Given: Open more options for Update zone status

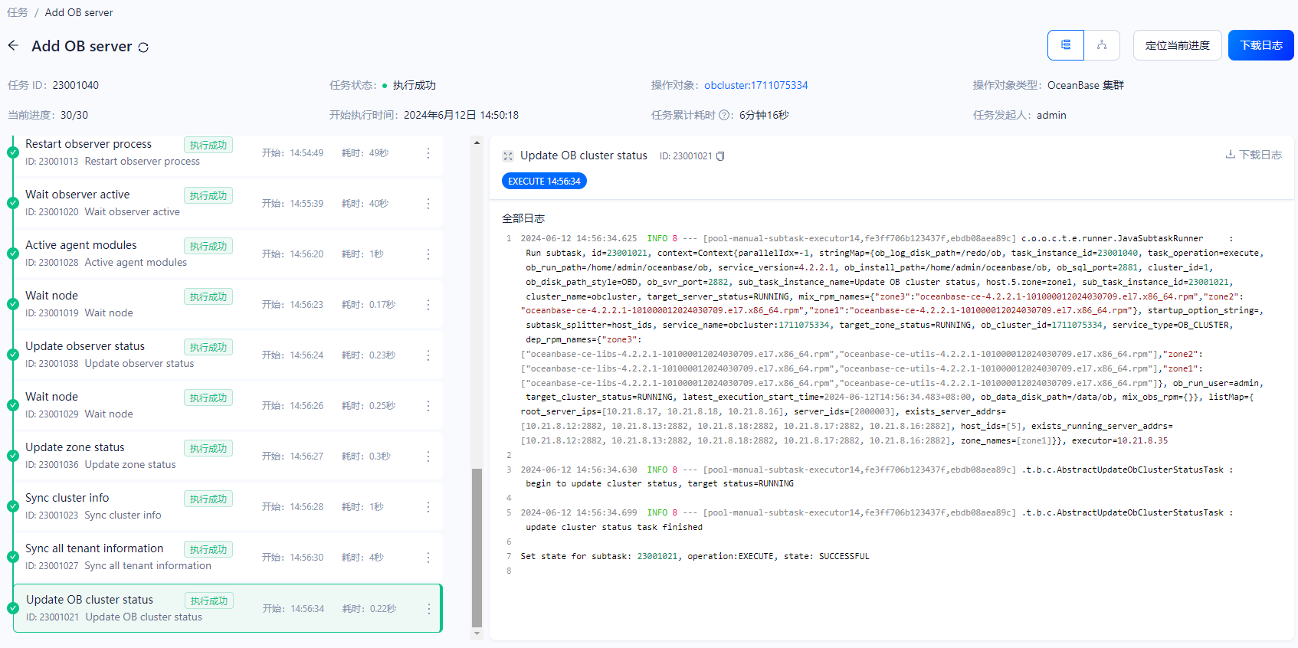Looking at the screenshot, I should pyautogui.click(x=428, y=457).
